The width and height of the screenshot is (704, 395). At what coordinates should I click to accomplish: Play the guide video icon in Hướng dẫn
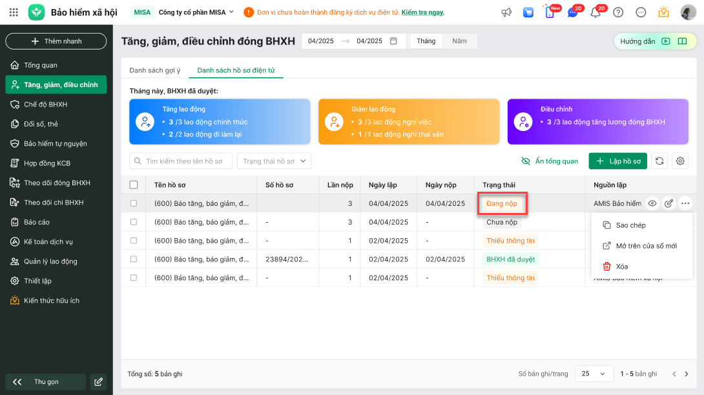click(x=666, y=41)
